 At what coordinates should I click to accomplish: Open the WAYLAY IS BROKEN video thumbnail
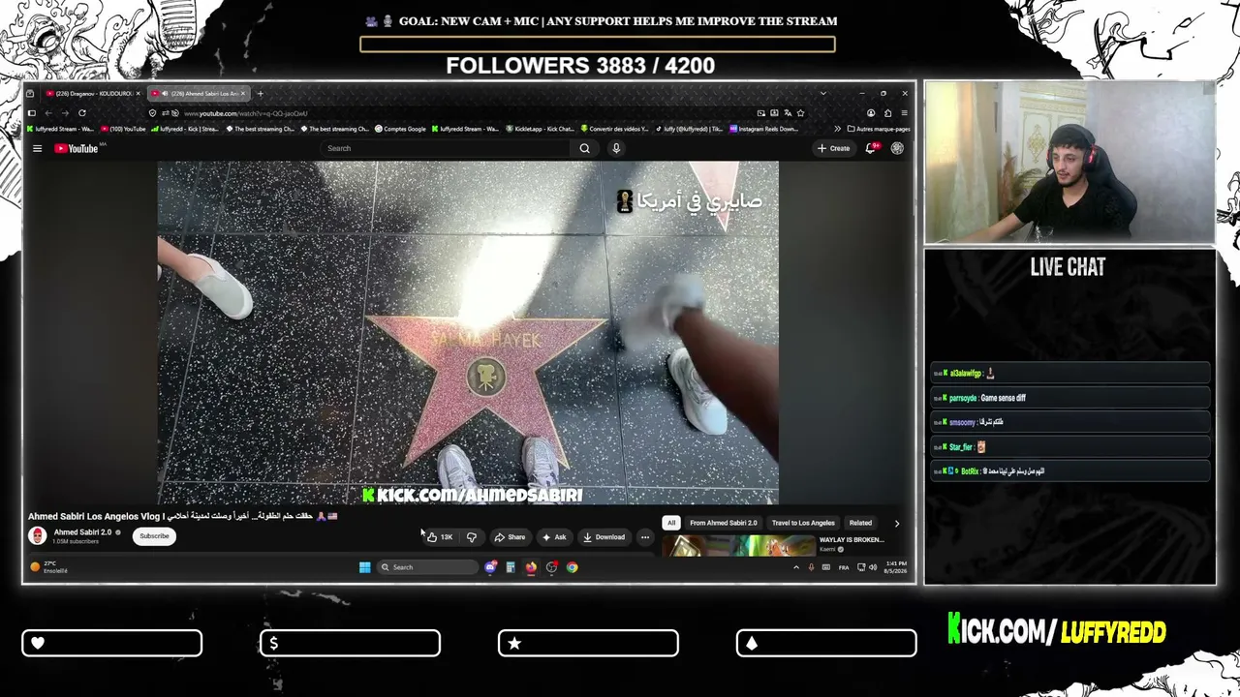[738, 546]
